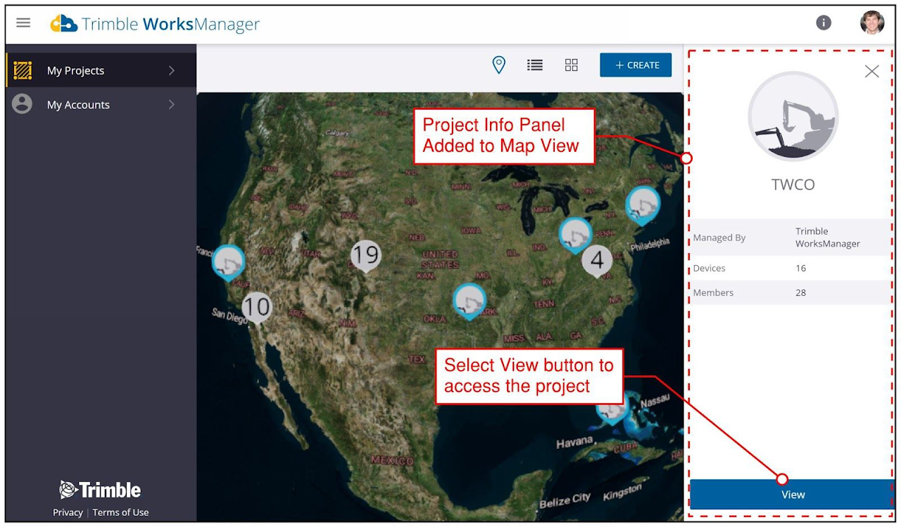The width and height of the screenshot is (901, 527).
Task: Open the Privacy link
Action: pyautogui.click(x=68, y=512)
